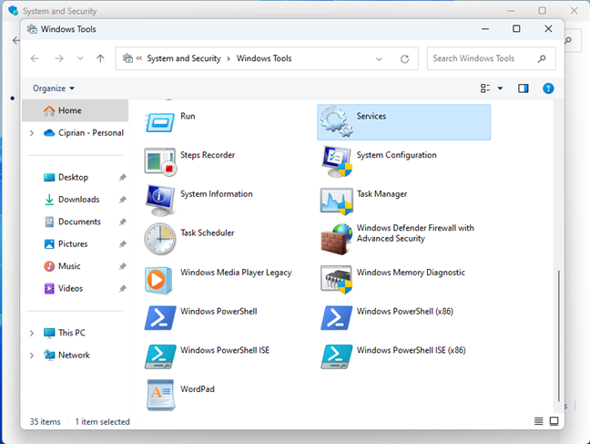Open Ciprian - Personal OneDrive folder
590x444 pixels.
[83, 133]
